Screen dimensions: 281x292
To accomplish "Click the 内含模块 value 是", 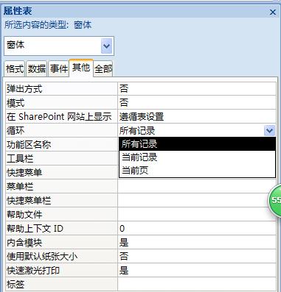I will coord(197,243).
